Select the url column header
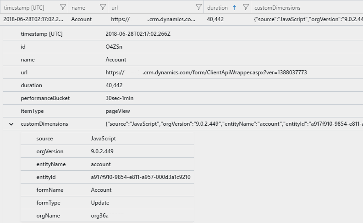The image size is (363, 223). click(115, 8)
